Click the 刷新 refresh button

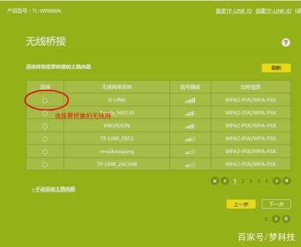pyautogui.click(x=276, y=68)
